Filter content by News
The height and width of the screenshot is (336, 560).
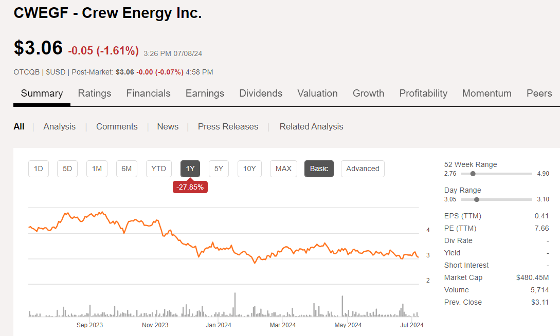[x=168, y=126]
